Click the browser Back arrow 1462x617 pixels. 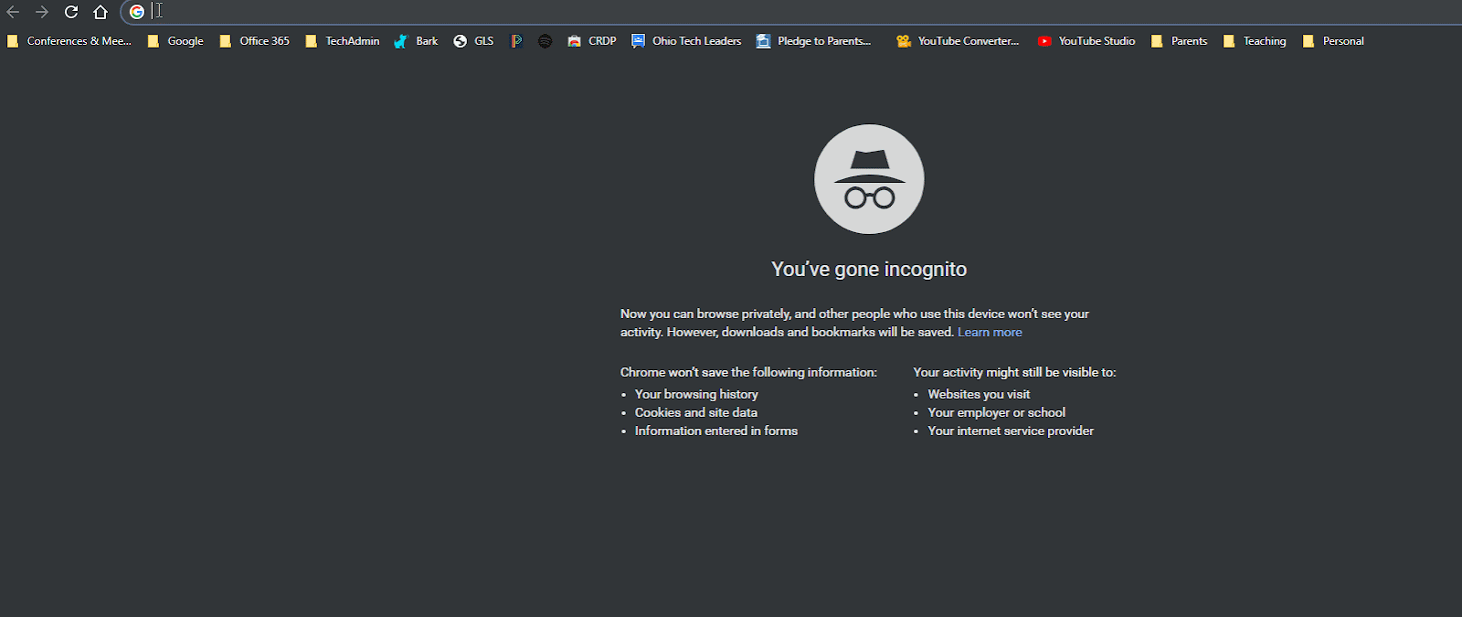click(13, 12)
